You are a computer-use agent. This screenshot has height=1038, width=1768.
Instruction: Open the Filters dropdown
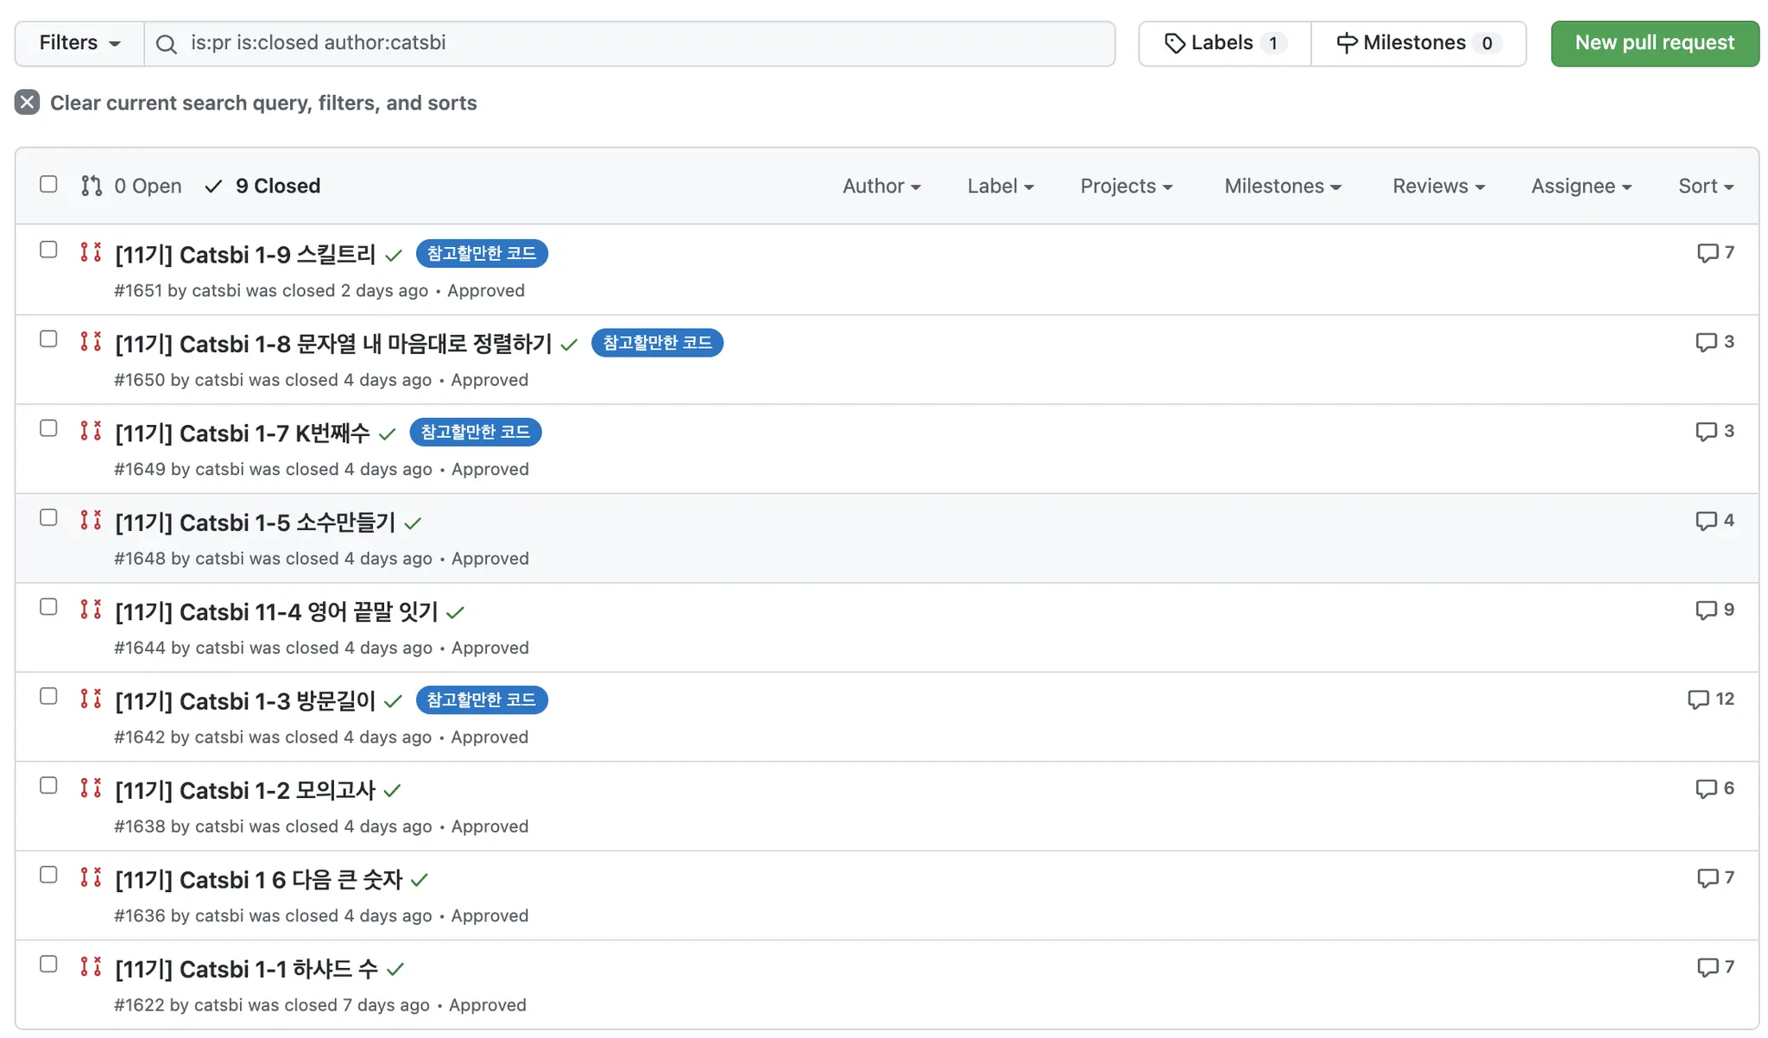(x=79, y=43)
